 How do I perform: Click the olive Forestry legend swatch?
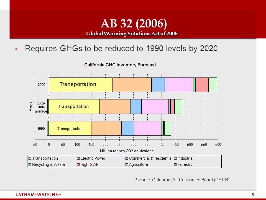coord(175,165)
